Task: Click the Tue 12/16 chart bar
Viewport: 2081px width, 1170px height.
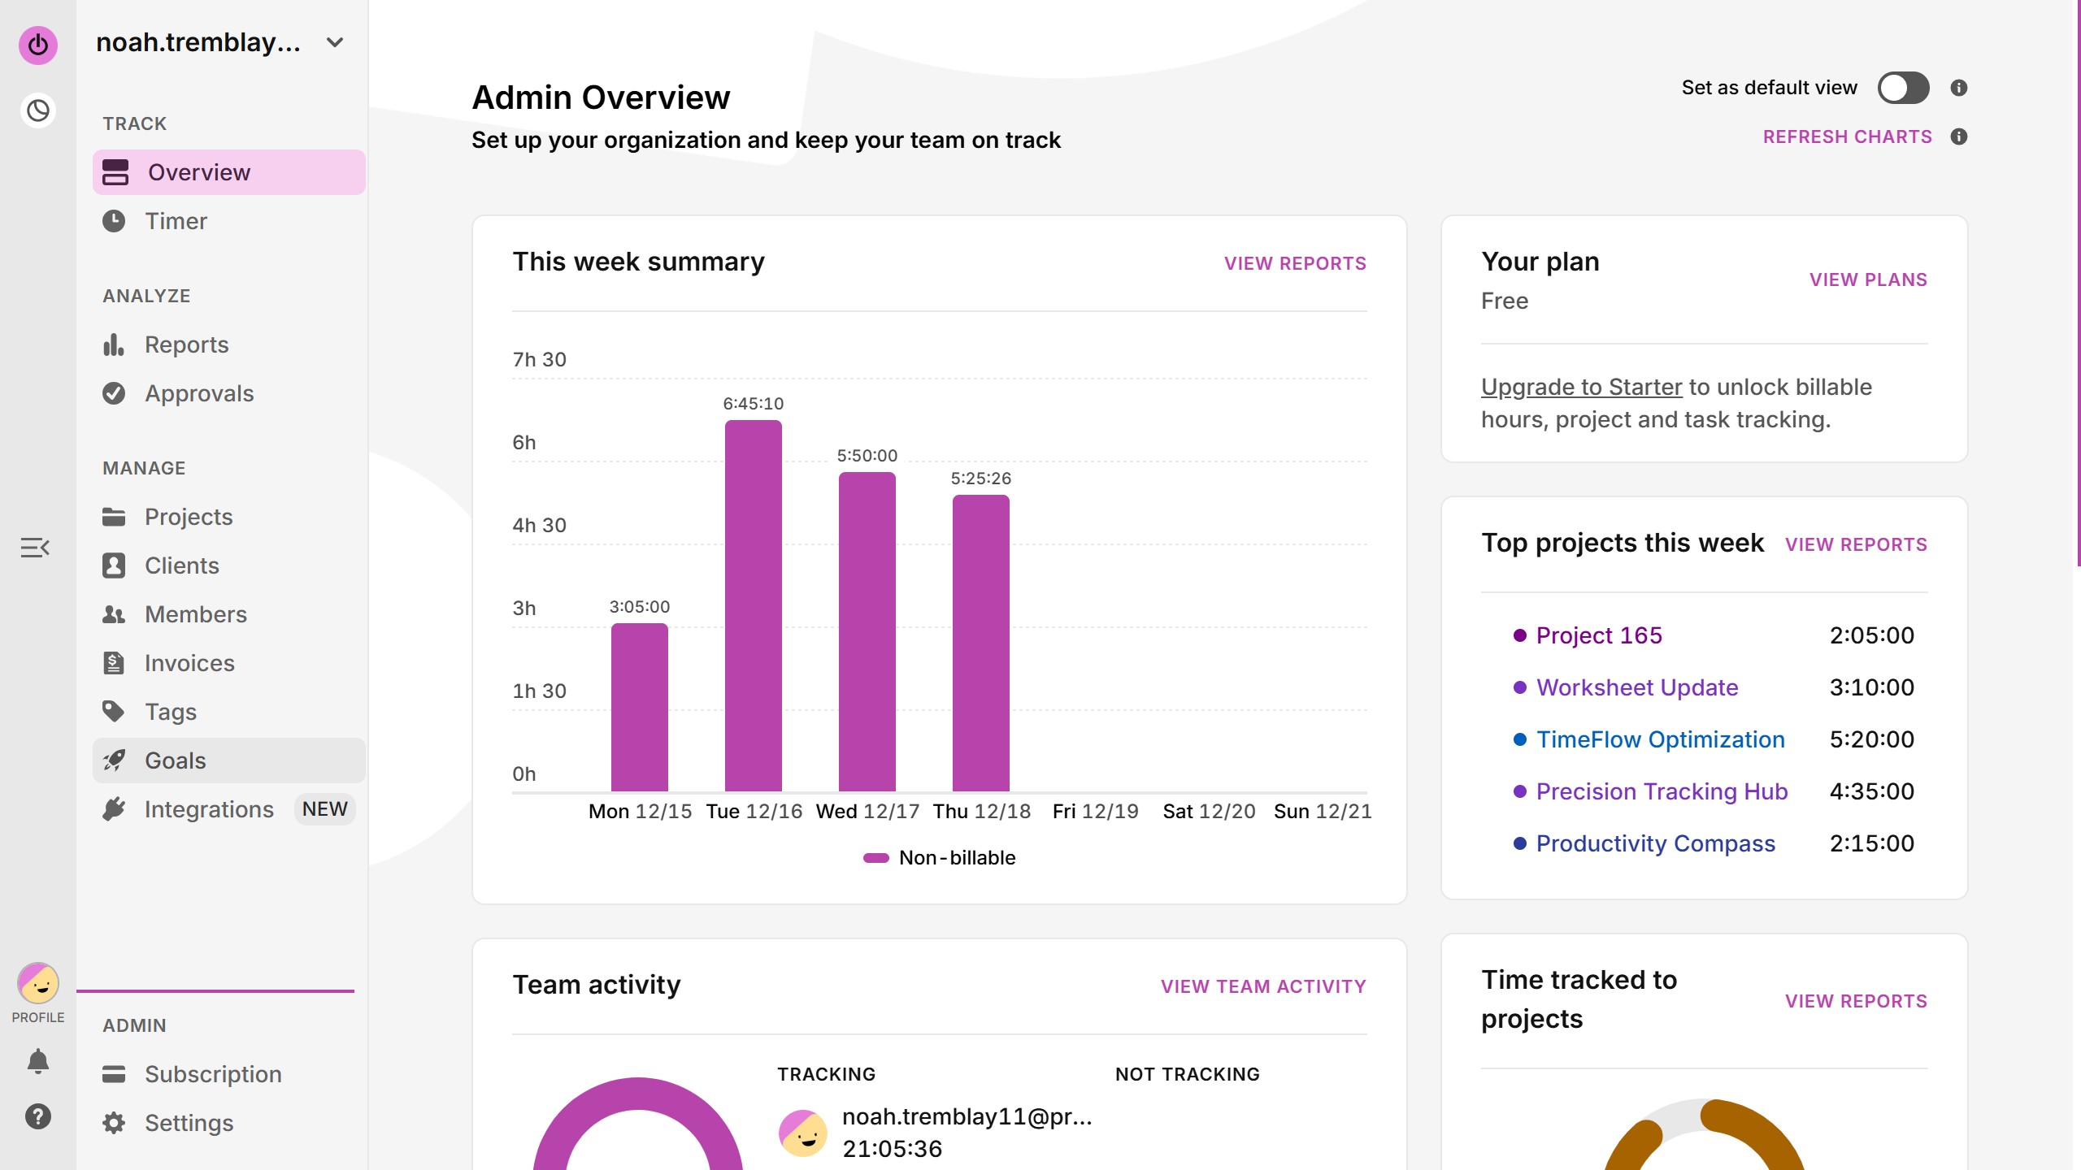Action: (754, 605)
